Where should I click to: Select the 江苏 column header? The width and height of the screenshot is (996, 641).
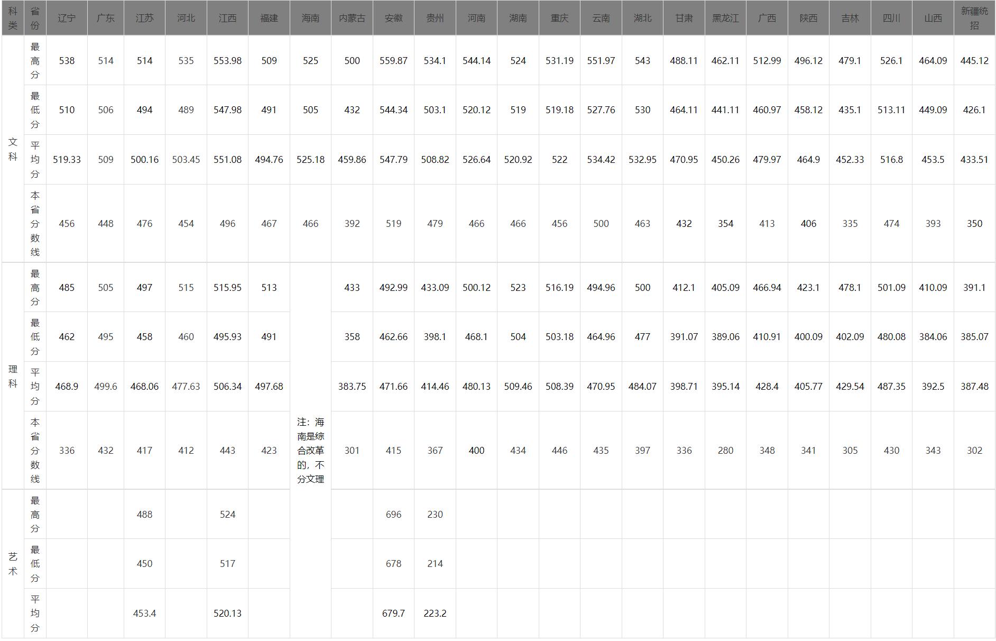144,18
